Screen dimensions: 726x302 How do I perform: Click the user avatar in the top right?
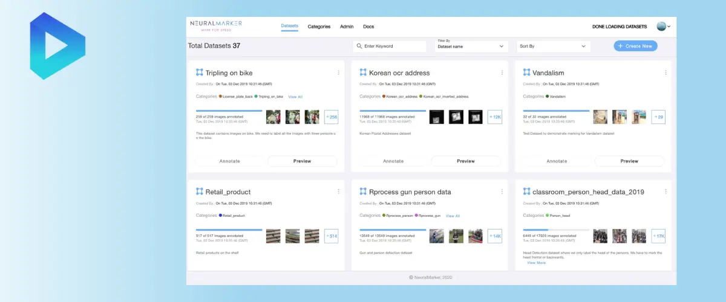pyautogui.click(x=661, y=27)
